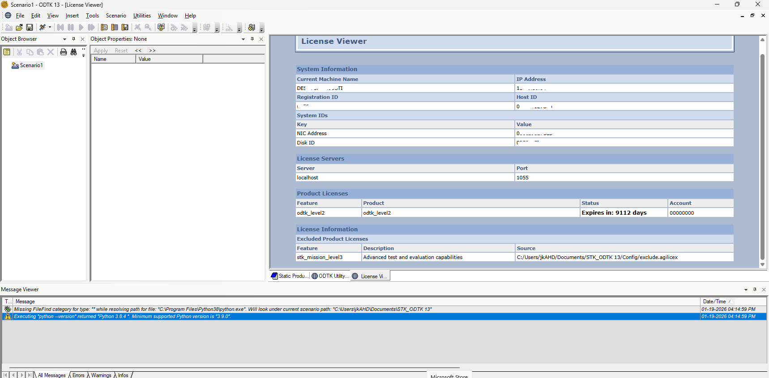Click the License Viewer scroll down arrow

point(762,264)
